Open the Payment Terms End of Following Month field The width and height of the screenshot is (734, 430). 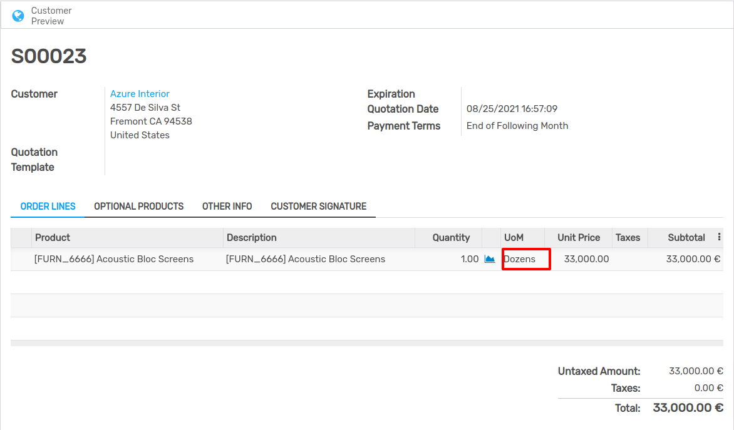[517, 126]
